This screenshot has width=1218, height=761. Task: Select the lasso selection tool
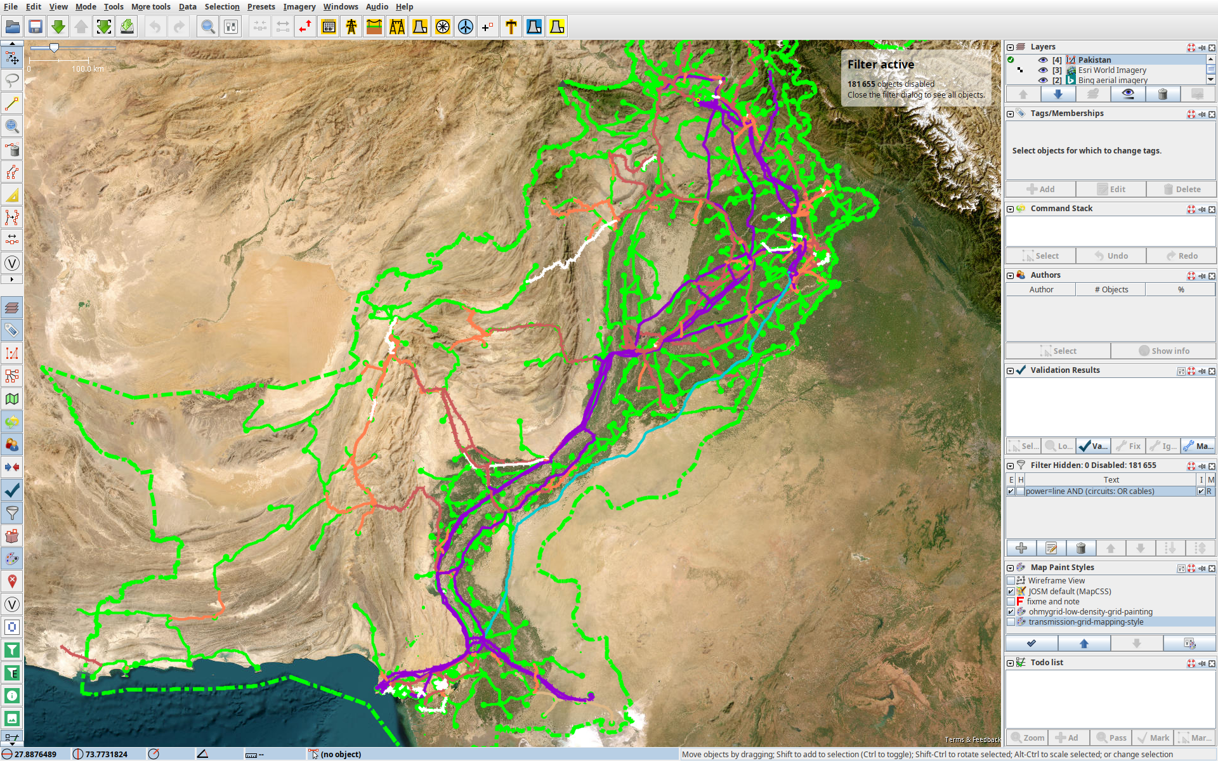coord(11,81)
